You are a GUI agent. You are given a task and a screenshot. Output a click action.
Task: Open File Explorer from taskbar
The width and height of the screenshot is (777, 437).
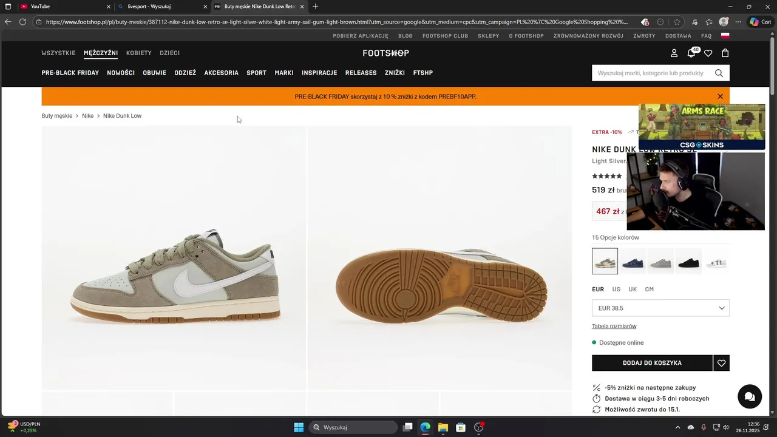(443, 427)
